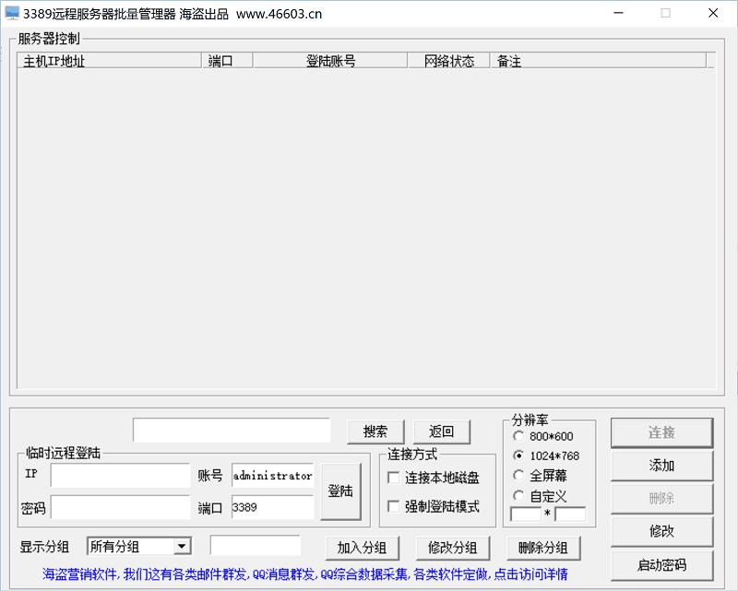Click the 启动密码 button
The image size is (738, 591).
(x=661, y=565)
